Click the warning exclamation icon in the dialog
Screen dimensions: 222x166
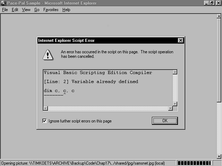[x=48, y=55]
